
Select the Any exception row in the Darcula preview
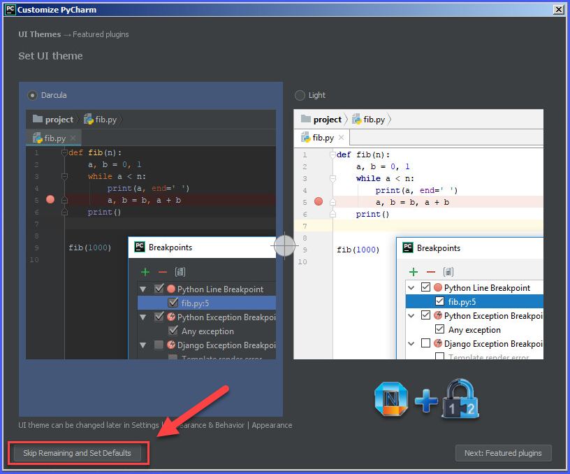click(207, 331)
